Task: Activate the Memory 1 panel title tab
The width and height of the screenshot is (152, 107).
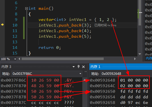Action: click(95, 67)
